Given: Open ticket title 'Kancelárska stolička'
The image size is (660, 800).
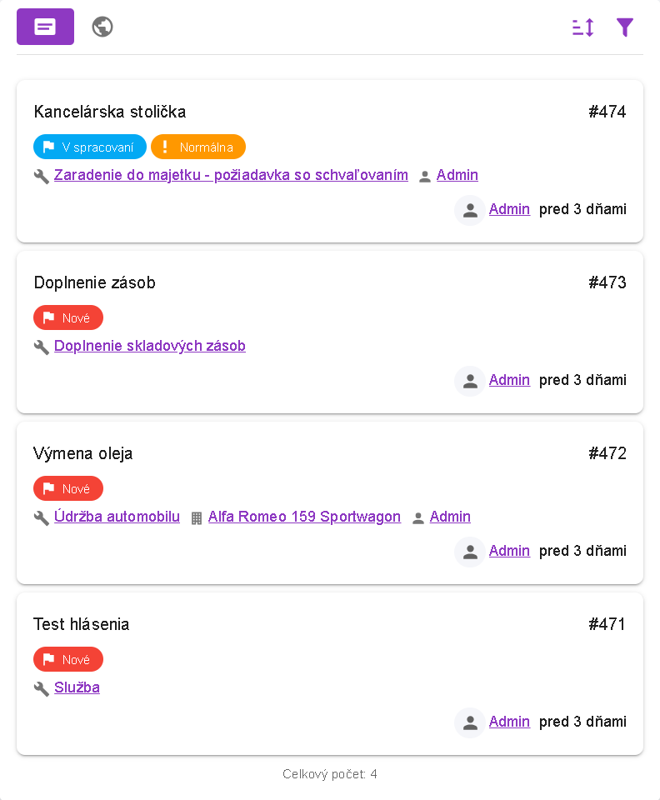Looking at the screenshot, I should pyautogui.click(x=110, y=112).
